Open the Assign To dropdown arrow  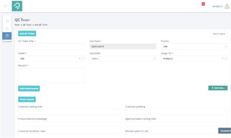[226, 58]
